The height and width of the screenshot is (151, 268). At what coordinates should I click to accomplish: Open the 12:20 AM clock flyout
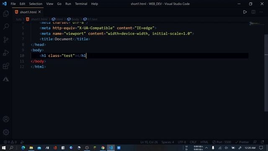coord(250,148)
